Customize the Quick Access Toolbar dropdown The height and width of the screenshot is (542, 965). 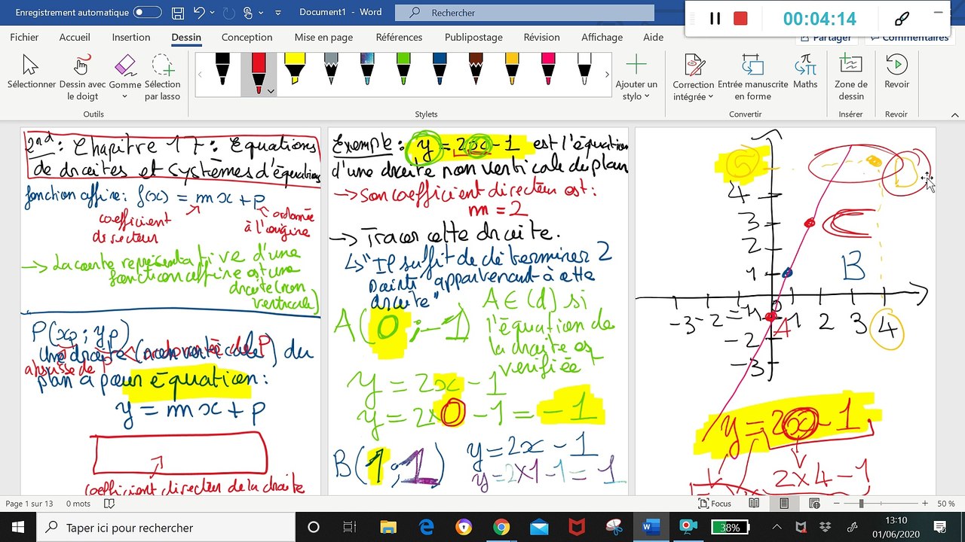click(278, 13)
